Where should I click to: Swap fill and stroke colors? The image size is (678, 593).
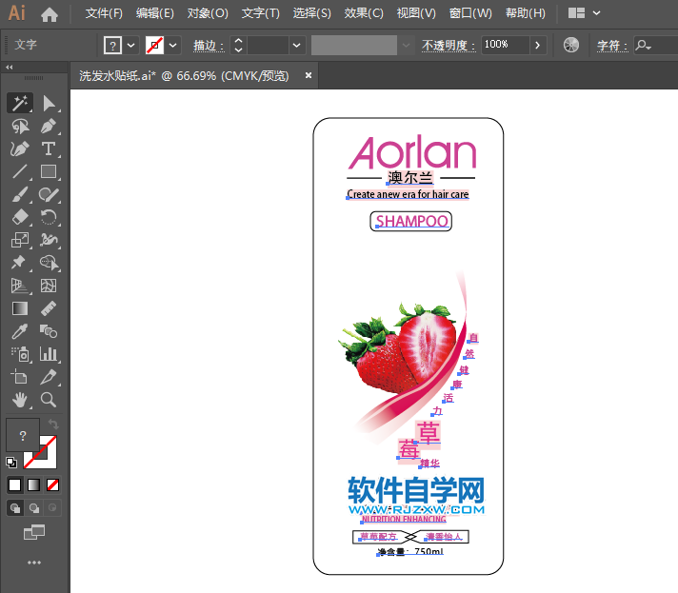53,425
